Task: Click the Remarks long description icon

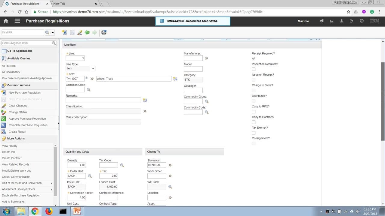Action: [145, 100]
